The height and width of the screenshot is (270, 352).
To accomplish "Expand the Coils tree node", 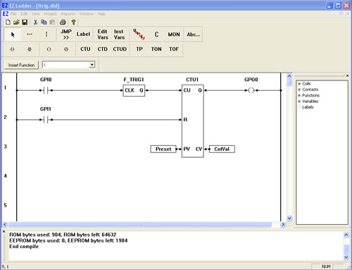I will pos(299,84).
